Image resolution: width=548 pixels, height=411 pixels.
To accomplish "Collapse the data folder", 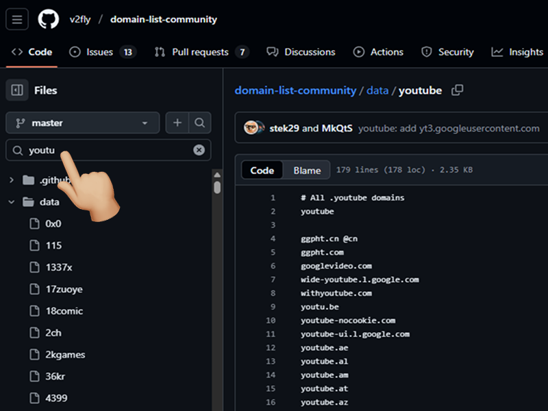I will click(12, 201).
